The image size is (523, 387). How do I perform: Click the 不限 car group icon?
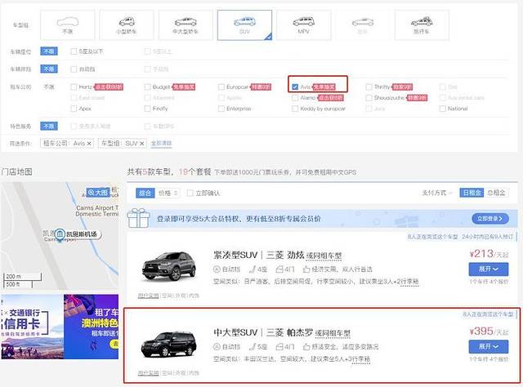point(67,24)
